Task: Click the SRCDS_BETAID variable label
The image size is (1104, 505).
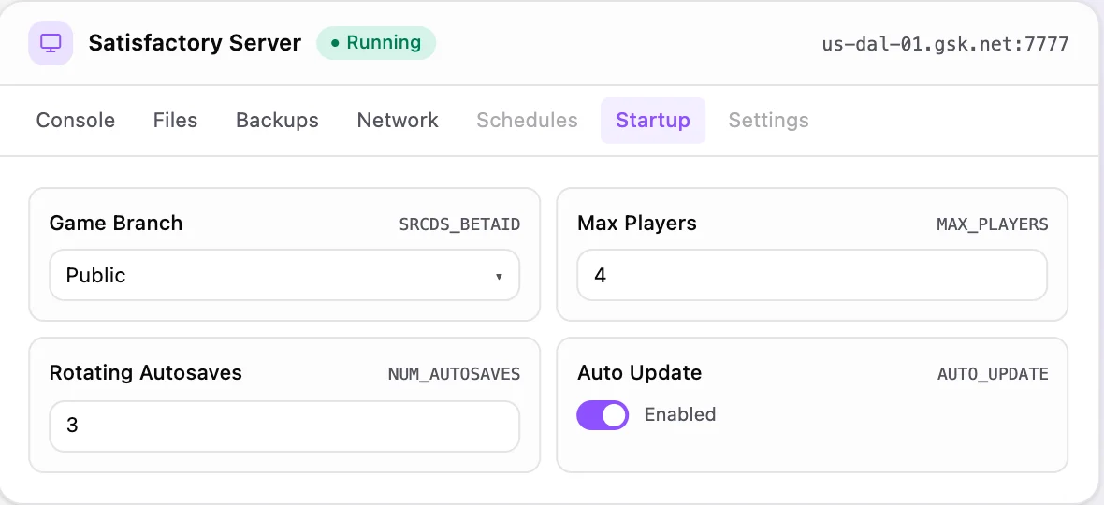Action: point(459,225)
